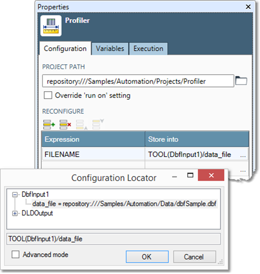Move reconfigure row down
Image resolution: width=260 pixels, height=274 pixels.
tap(98, 123)
